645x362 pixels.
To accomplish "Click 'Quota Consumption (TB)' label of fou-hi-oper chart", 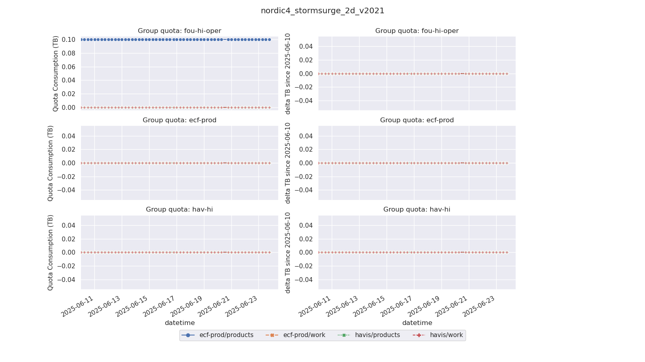I will pyautogui.click(x=56, y=74).
